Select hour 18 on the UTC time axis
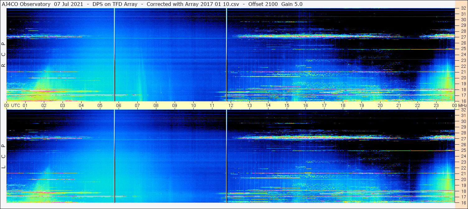468x209 pixels. coord(343,105)
